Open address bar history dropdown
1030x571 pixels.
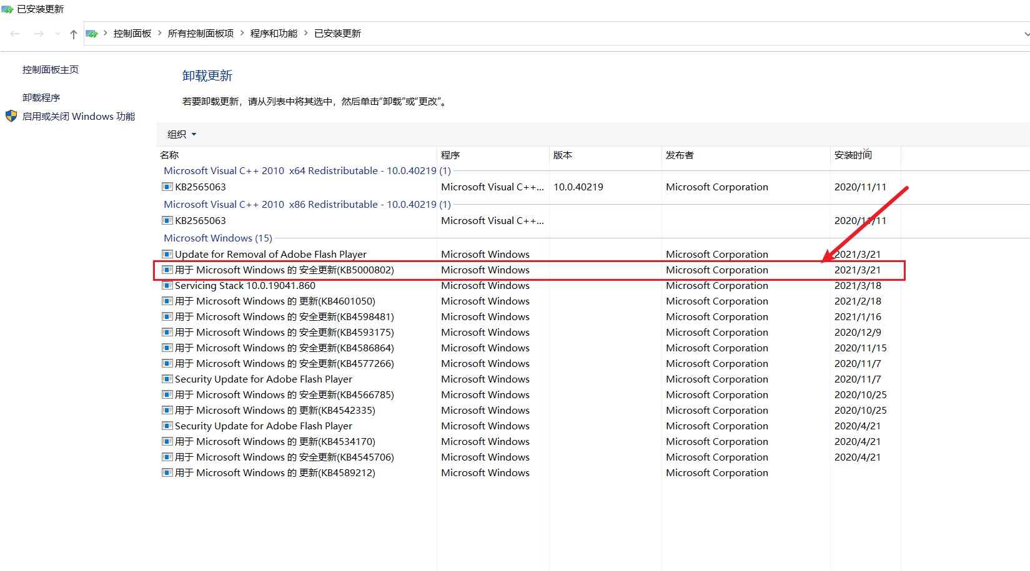click(1026, 34)
